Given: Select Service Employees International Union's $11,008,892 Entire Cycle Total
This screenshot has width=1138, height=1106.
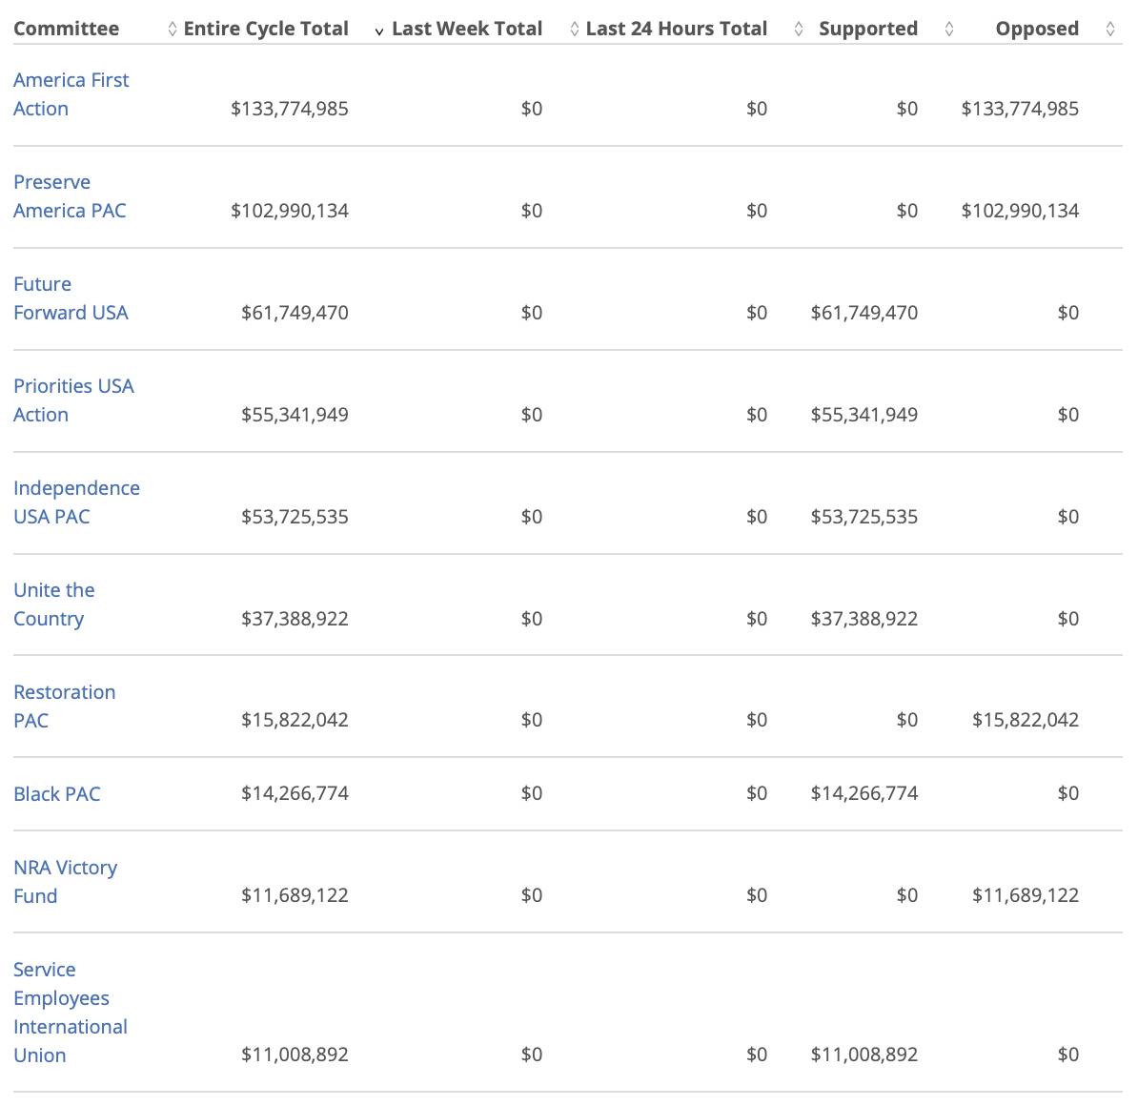Looking at the screenshot, I should (x=295, y=1055).
